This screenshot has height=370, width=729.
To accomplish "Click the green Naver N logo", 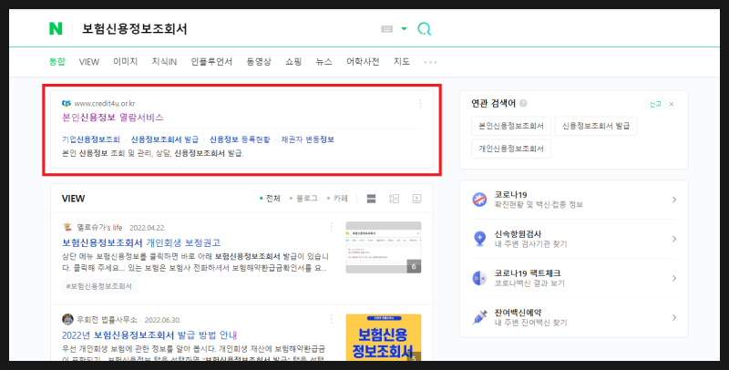I will 56,29.
